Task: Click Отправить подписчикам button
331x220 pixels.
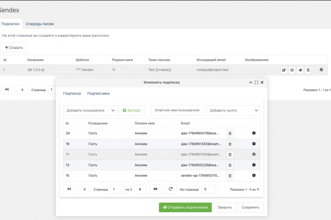Action: [185, 207]
